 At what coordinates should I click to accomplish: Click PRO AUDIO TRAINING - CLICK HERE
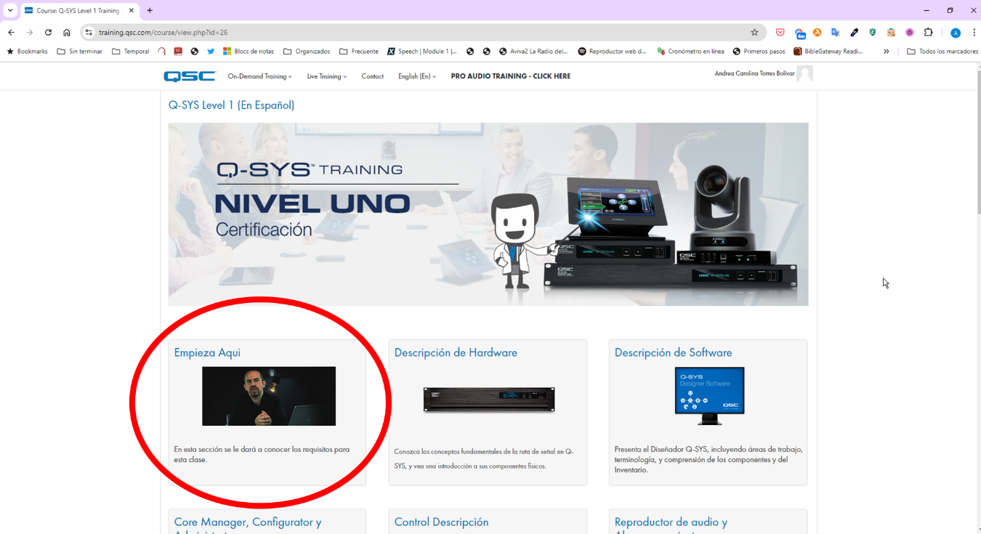tap(511, 76)
